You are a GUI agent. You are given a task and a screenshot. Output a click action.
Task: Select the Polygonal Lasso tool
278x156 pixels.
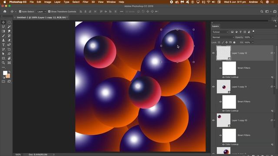[x=3, y=27]
